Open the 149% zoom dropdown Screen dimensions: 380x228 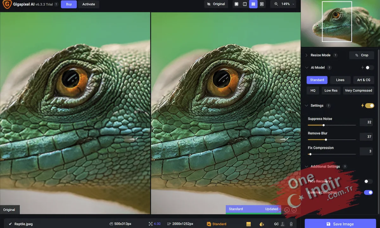coord(284,4)
